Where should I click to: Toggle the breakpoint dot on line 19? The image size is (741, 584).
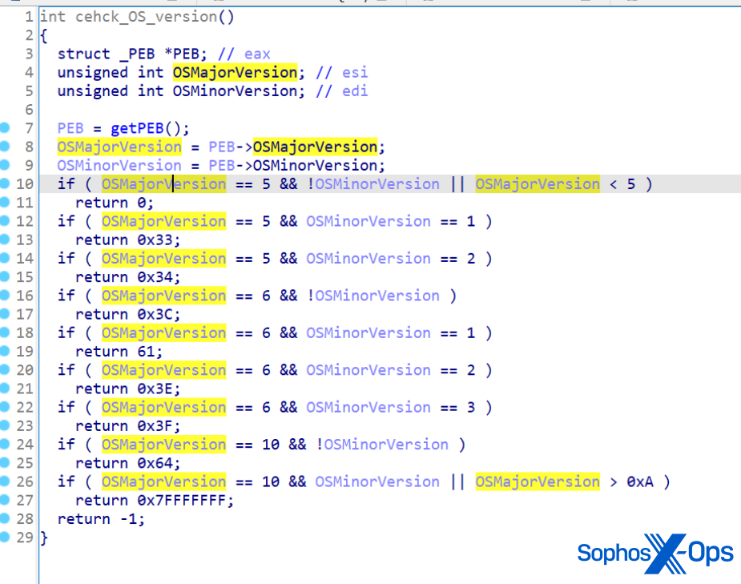tap(5, 351)
